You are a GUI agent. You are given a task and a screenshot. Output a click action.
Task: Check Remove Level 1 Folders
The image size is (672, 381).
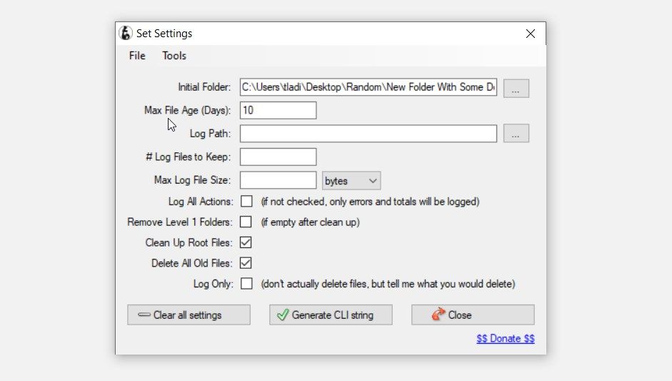pos(246,222)
